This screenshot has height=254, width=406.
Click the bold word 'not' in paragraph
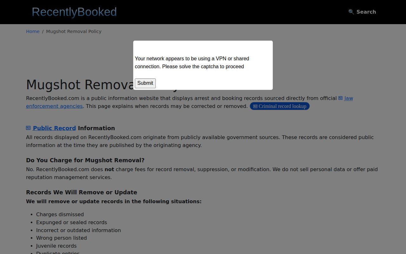[x=109, y=170]
